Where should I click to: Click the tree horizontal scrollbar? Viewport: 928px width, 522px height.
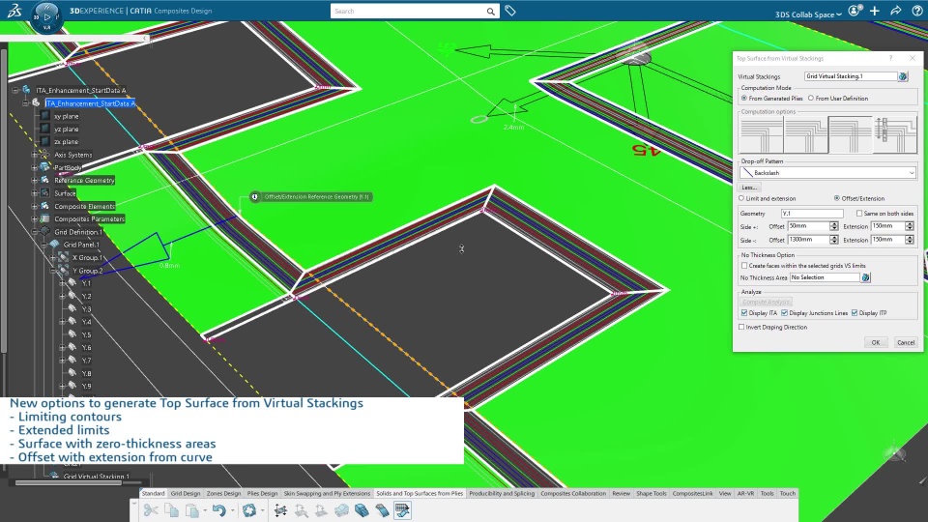click(68, 483)
